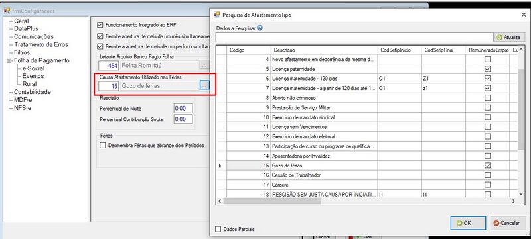Toggle Funcionamento Integrado ao ERP checkbox
The image size is (531, 239).
click(100, 24)
